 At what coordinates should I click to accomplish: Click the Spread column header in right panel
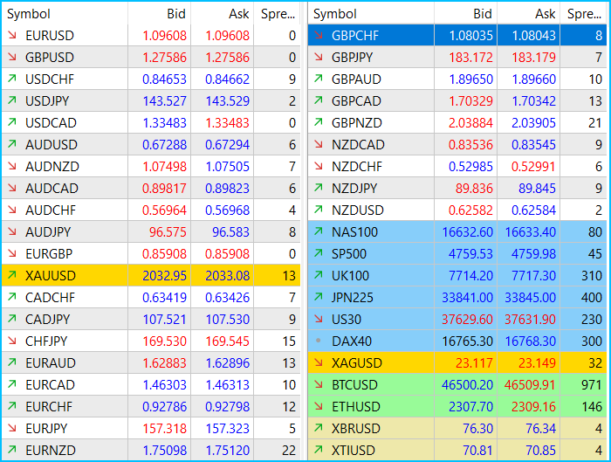click(x=584, y=14)
